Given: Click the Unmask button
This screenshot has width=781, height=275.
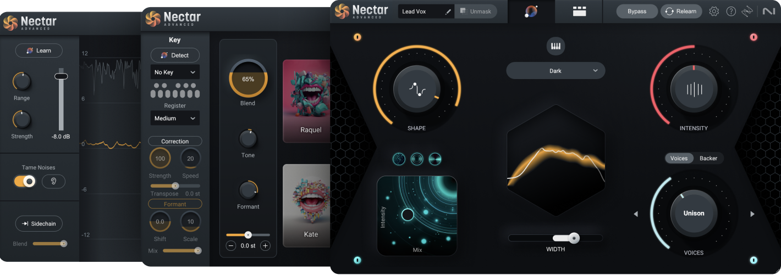Looking at the screenshot, I should click(x=476, y=11).
